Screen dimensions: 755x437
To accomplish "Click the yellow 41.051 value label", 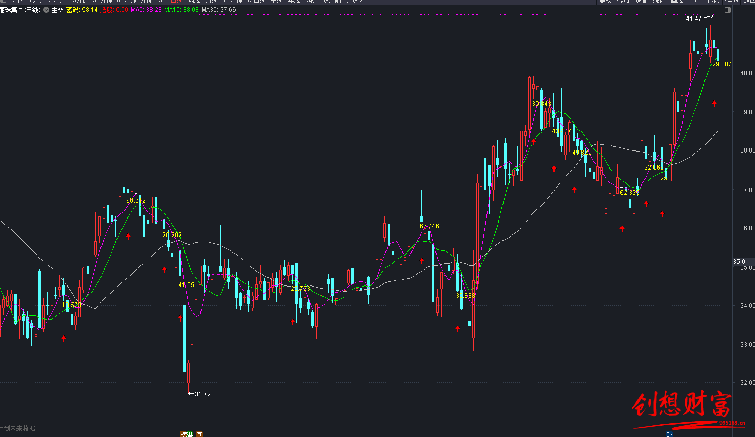I will click(188, 285).
